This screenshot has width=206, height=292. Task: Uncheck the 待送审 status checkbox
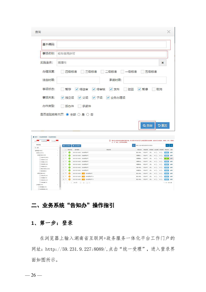pos(77,89)
